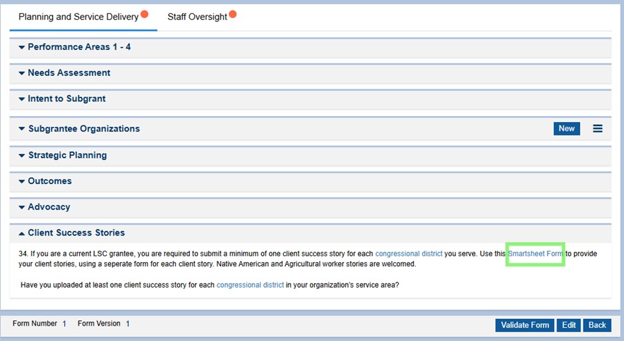
Task: Open the Subgrantee Organizations hamburger menu icon
Action: (x=597, y=129)
